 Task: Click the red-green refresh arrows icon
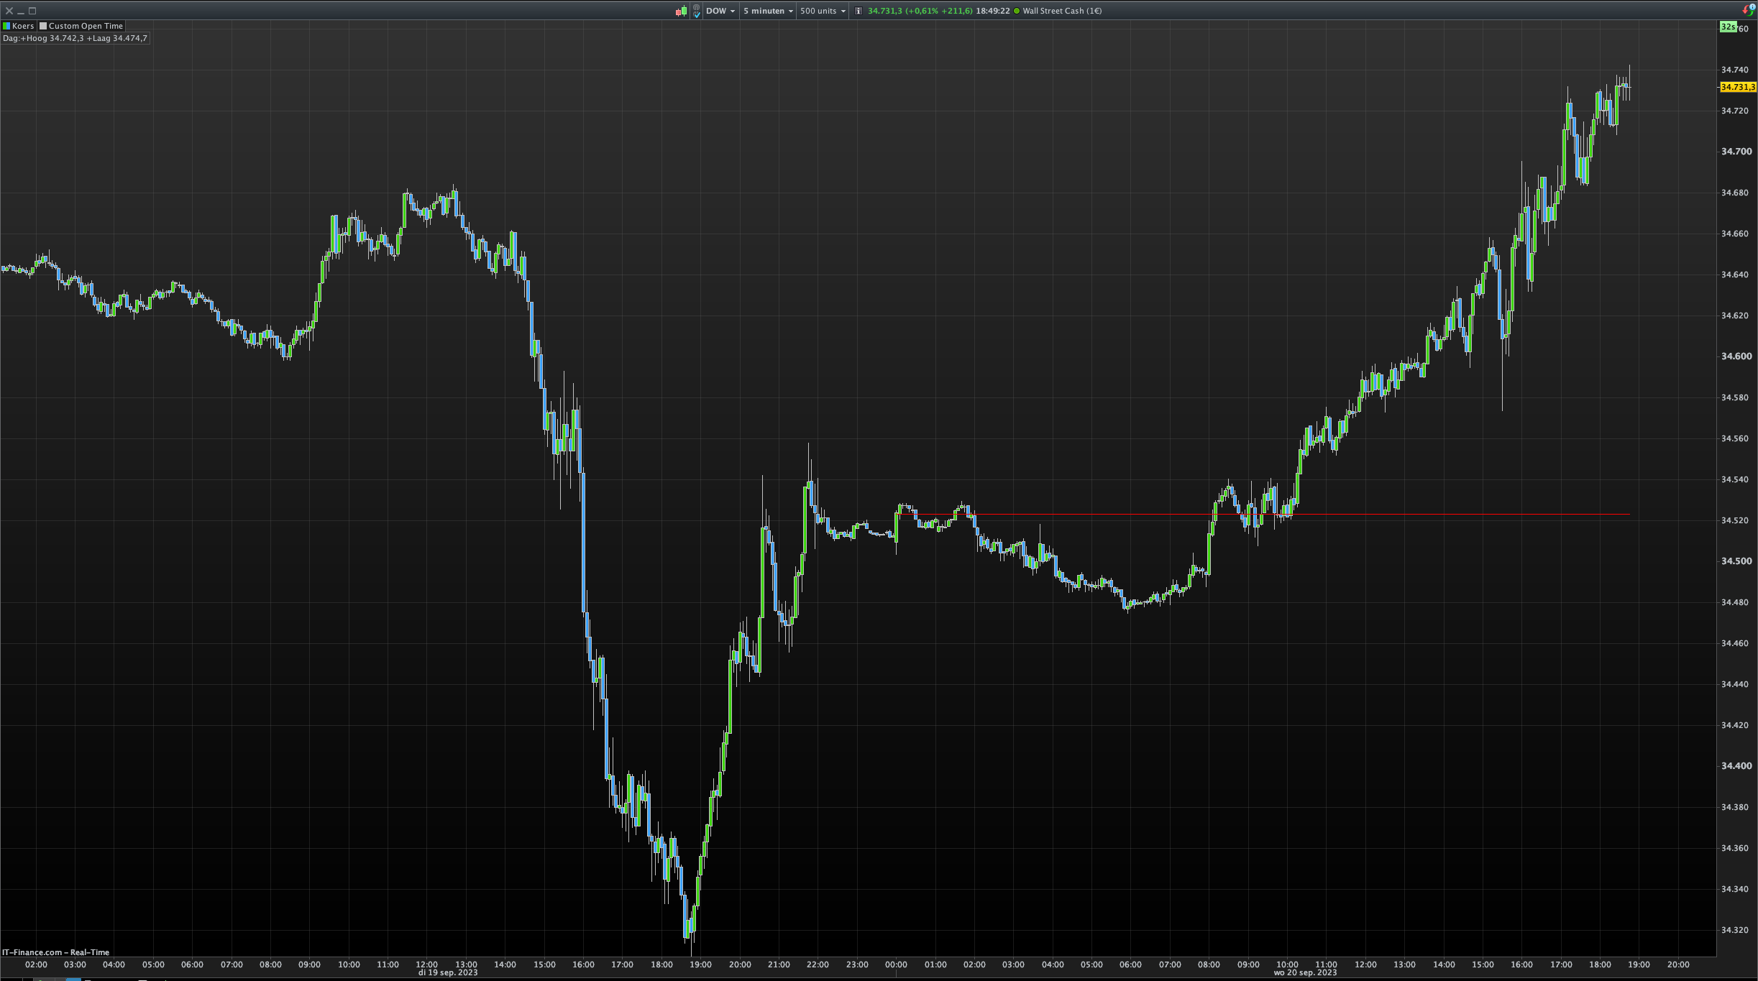pyautogui.click(x=1748, y=10)
